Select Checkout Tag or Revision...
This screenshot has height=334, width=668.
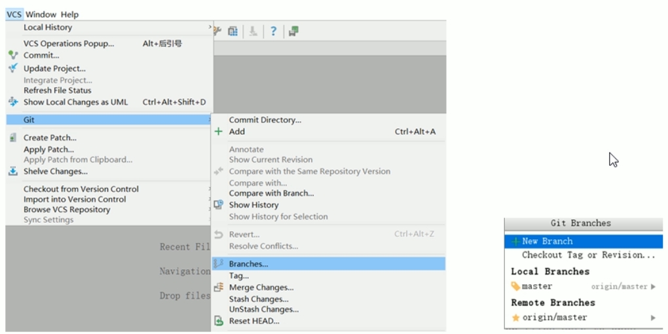coord(588,255)
